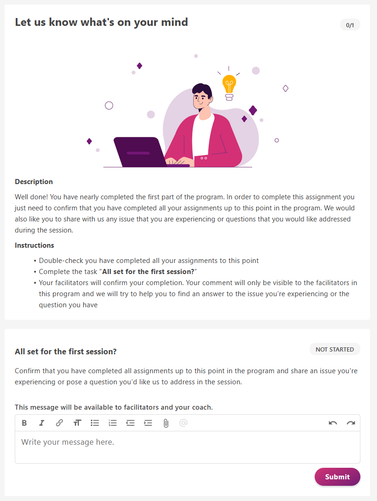Open the text size formatting icon
Screen dimensions: 377x501
click(77, 423)
